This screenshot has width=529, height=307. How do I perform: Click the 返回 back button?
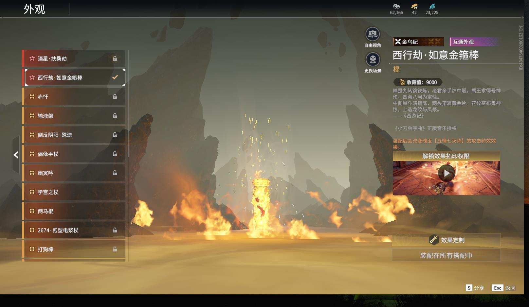coord(504,288)
